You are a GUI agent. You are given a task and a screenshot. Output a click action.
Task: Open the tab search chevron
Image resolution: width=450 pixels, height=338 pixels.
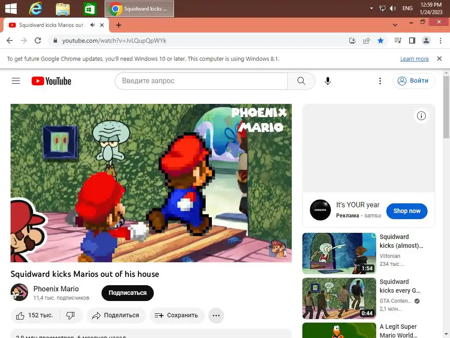tap(395, 25)
